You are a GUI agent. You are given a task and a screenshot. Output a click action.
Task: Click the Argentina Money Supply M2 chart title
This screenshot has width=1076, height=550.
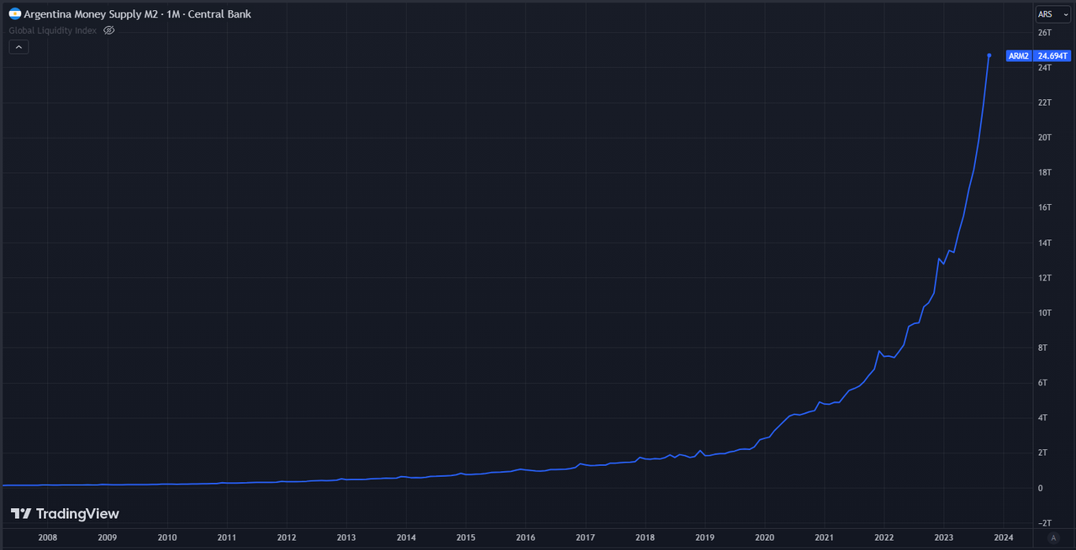138,14
